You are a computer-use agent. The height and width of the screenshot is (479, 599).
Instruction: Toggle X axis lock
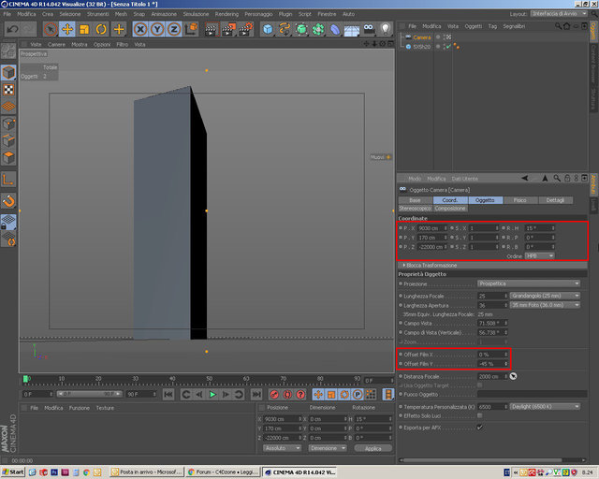pos(140,29)
